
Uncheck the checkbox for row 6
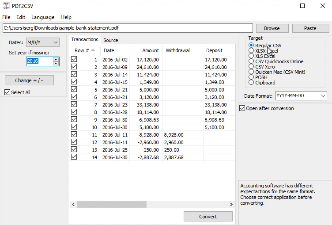[74, 97]
